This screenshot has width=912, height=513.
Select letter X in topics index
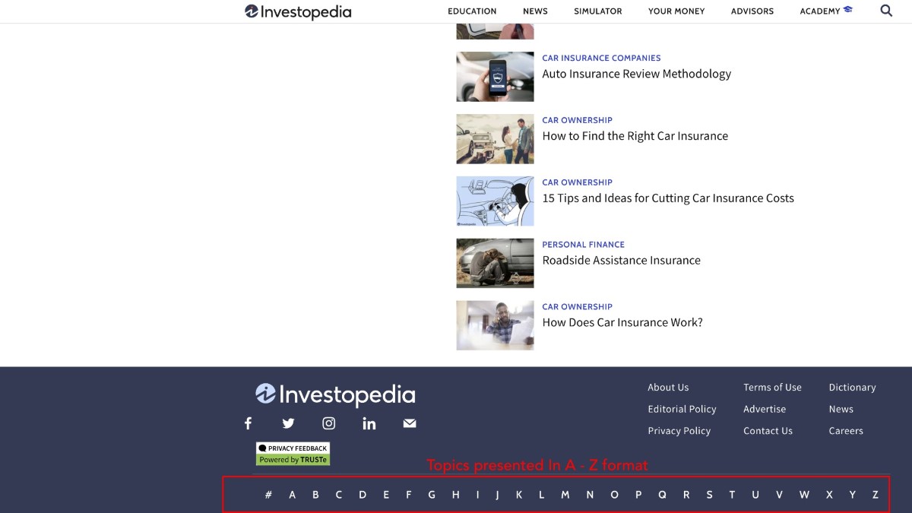(x=829, y=495)
